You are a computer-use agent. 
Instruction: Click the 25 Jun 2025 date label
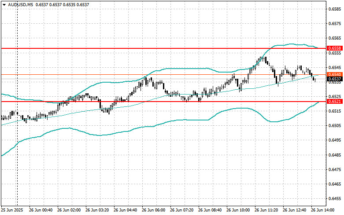(x=12, y=210)
